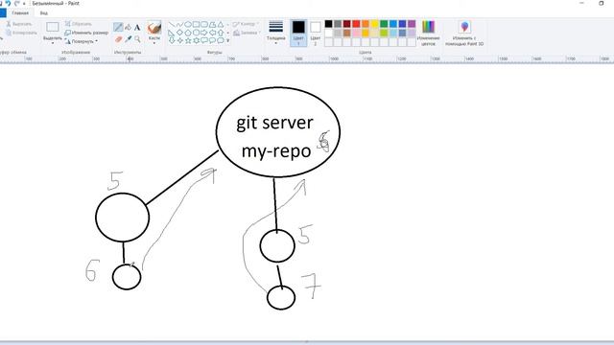Click Cut (Вырезать) button
Screen dimensions: 614x345
[x=19, y=24]
